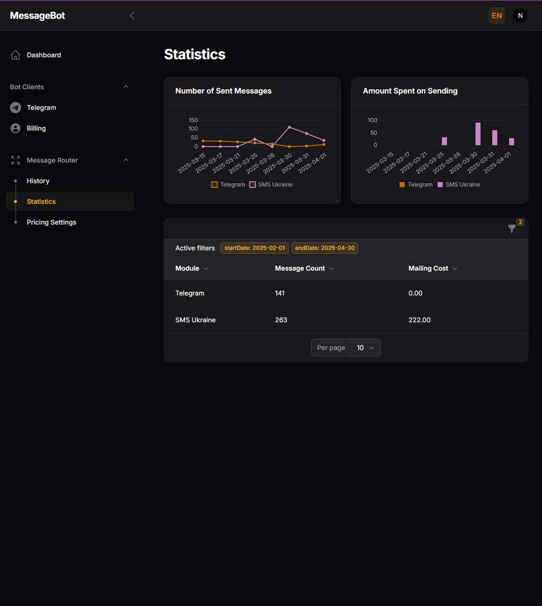Switch language with the EN button

tap(496, 16)
